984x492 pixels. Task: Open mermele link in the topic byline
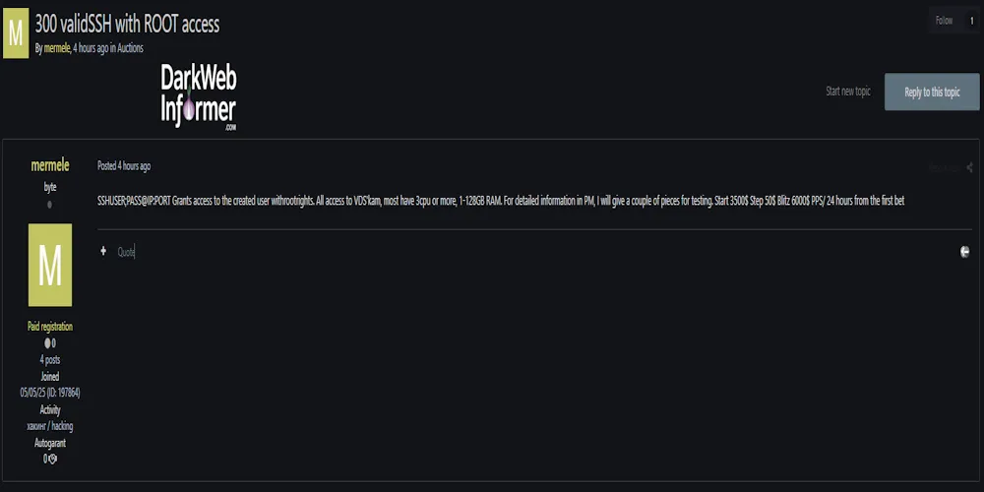point(57,48)
